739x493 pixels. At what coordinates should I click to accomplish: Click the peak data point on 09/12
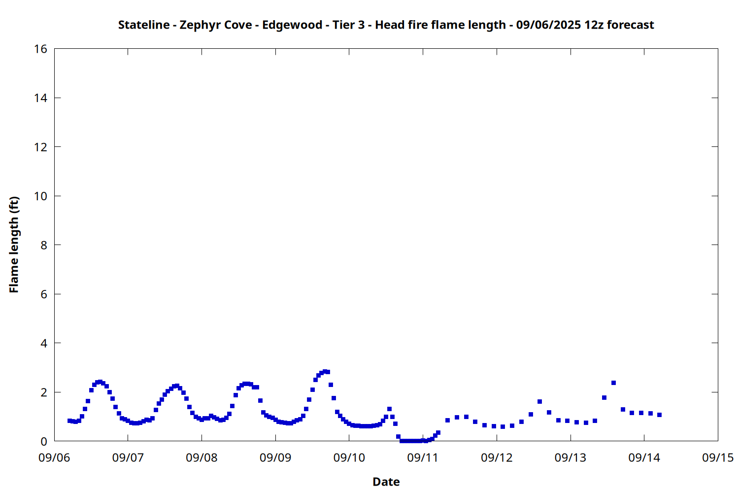(x=539, y=401)
